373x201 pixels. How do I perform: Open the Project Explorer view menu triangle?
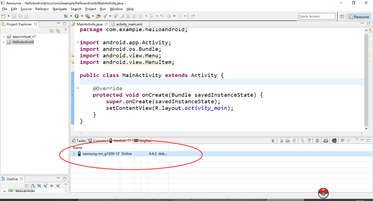(x=66, y=30)
